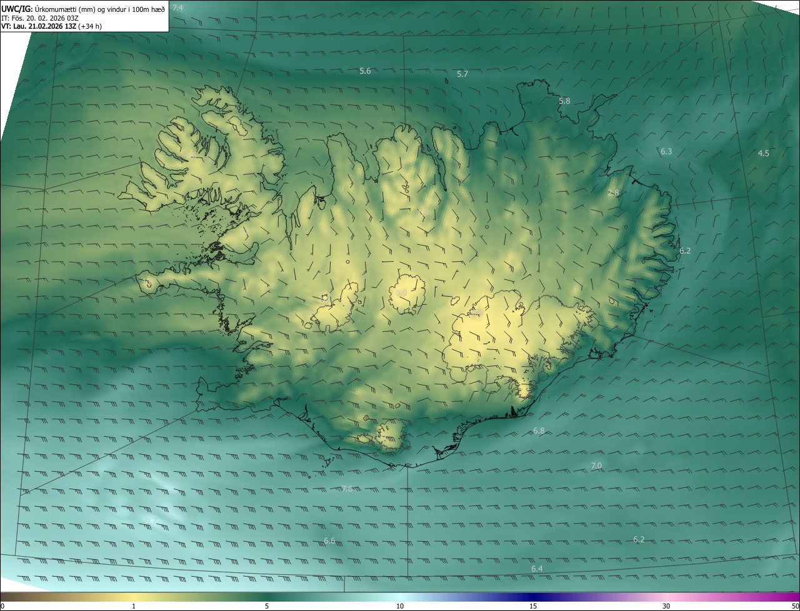
Task: Click the 6.3 value label on the map
Action: click(666, 152)
